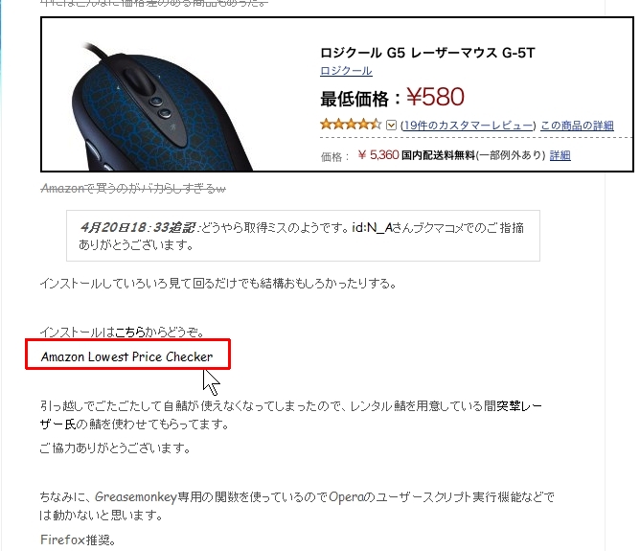Click the Firefox推奨 text
The image size is (640, 551).
tap(78, 540)
